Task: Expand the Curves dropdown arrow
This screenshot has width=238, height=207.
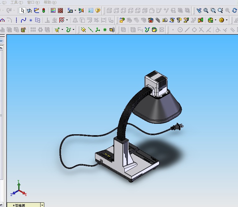Action: click(x=73, y=30)
